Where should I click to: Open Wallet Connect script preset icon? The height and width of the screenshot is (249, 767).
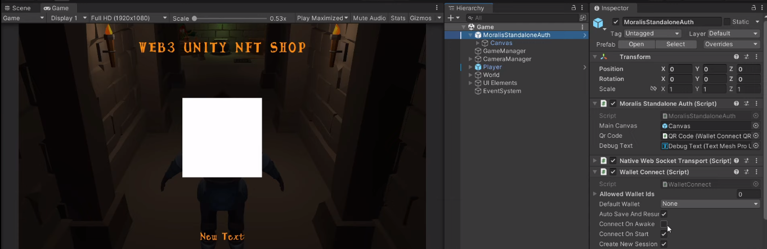(x=747, y=172)
